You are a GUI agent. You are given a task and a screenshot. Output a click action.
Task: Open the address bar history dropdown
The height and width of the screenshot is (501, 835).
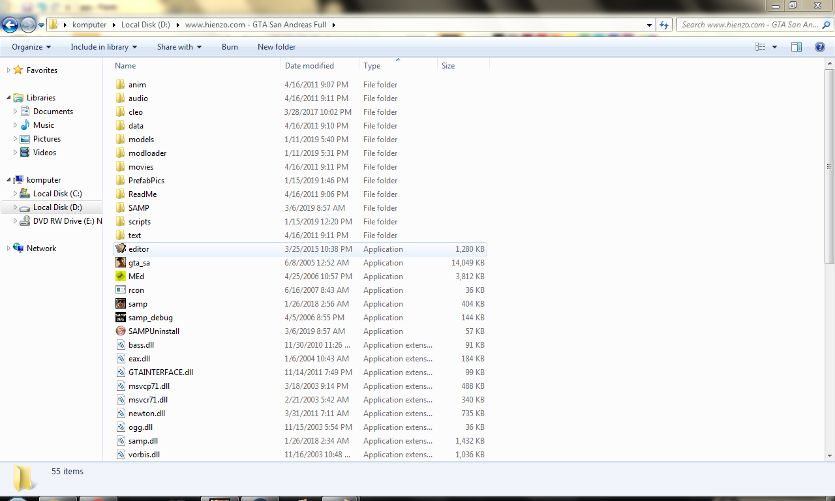(x=649, y=25)
